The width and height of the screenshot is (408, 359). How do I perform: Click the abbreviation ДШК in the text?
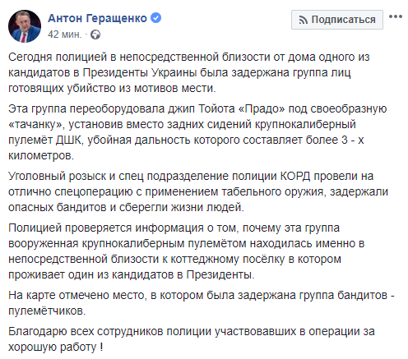tap(70, 140)
